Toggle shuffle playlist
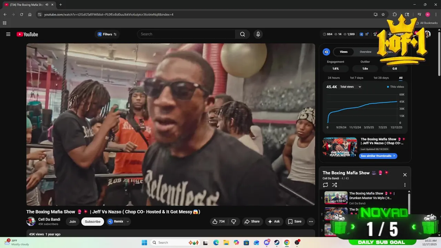Viewport: 441px width, 248px height. [334, 185]
